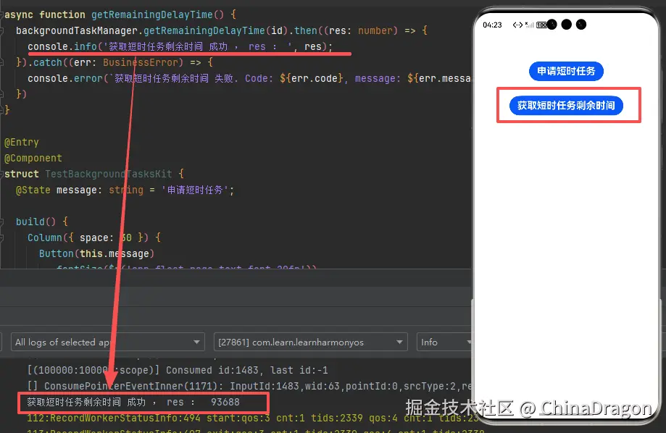Click the 'Consumed id:1483, last id:-1' log line
The image size is (666, 433).
click(178, 370)
